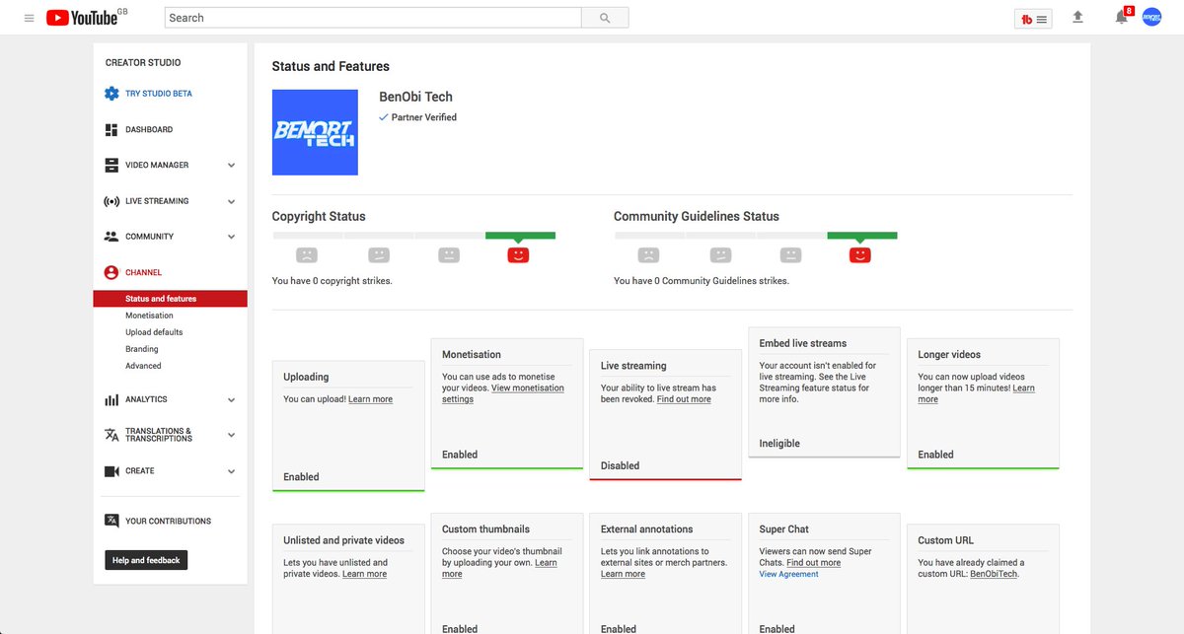Expand the Analytics section
Screen dimensions: 1184x634
pyautogui.click(x=231, y=400)
